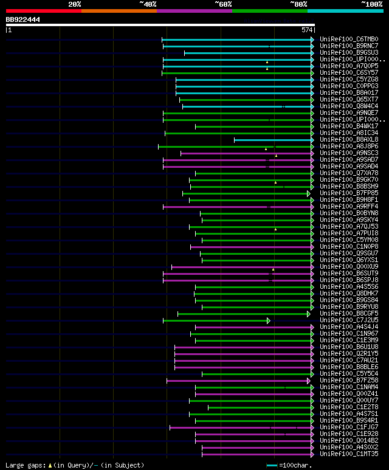Open hit UniRef100_B9RNC7
Screen dimensions: 389x470
tap(349, 46)
